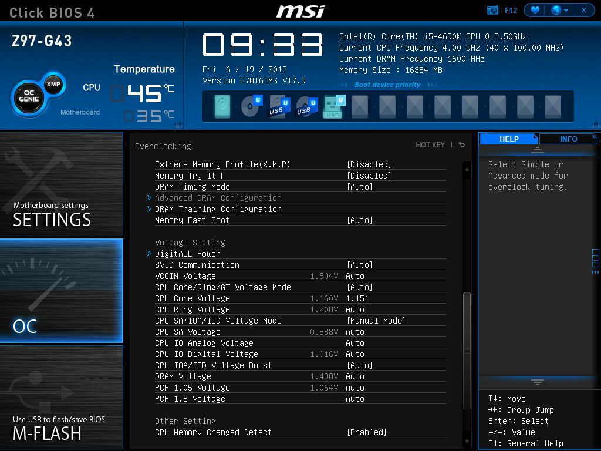Click the Motherboard 35°C temperature reading
Screen dimensions: 601x451
[x=148, y=116]
